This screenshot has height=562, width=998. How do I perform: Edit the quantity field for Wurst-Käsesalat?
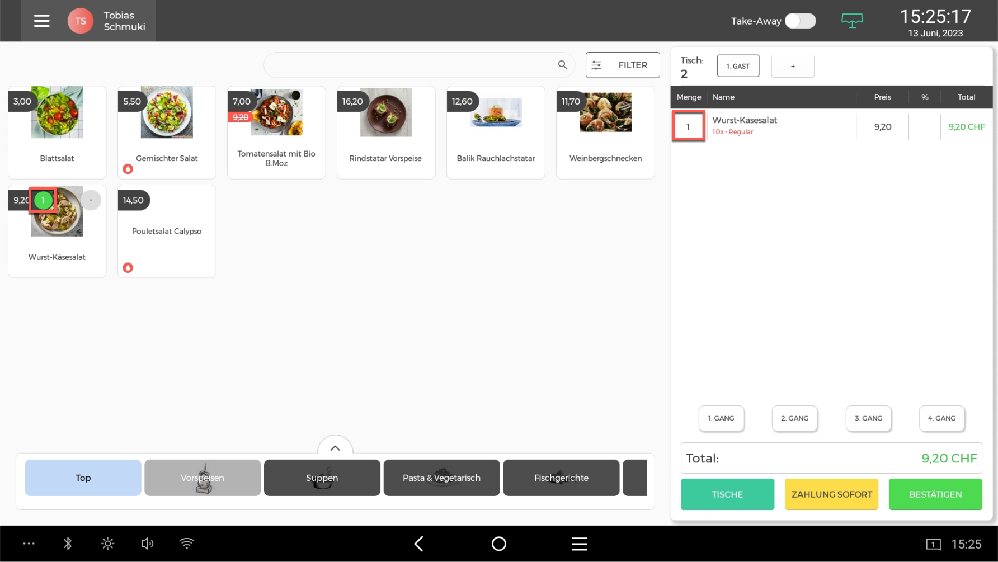point(688,127)
